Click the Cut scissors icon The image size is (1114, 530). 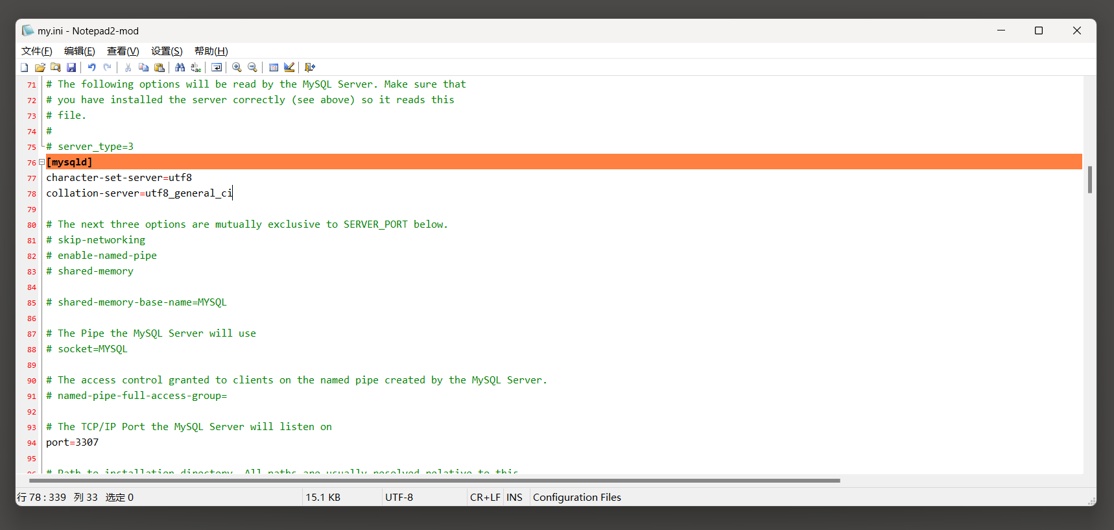(x=128, y=67)
